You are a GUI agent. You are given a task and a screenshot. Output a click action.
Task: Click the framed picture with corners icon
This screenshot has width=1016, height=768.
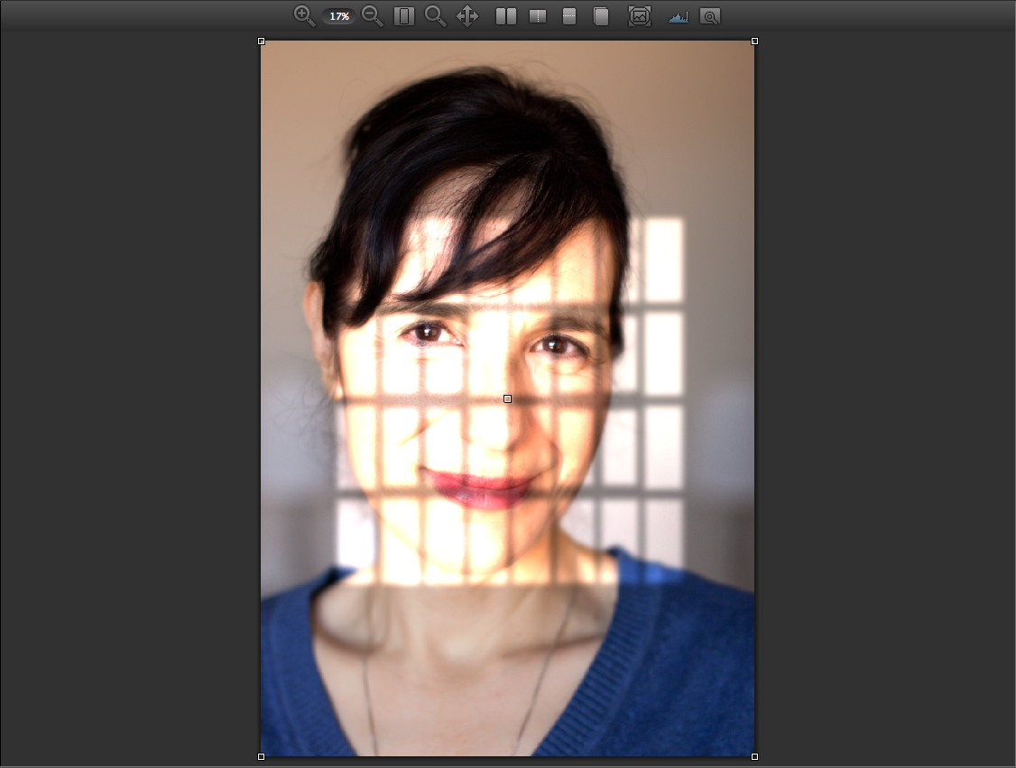point(640,16)
